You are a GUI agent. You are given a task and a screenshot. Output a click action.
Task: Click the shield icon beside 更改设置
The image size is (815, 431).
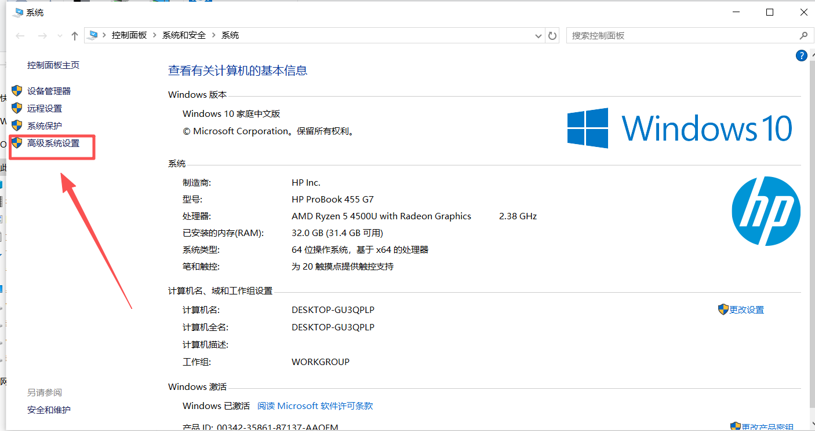723,309
